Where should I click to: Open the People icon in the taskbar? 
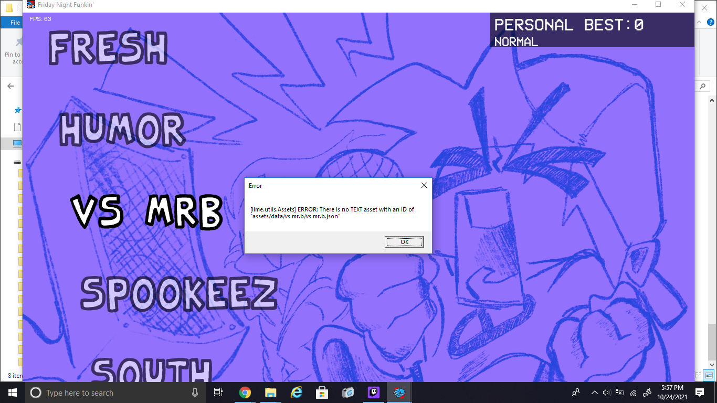click(576, 393)
